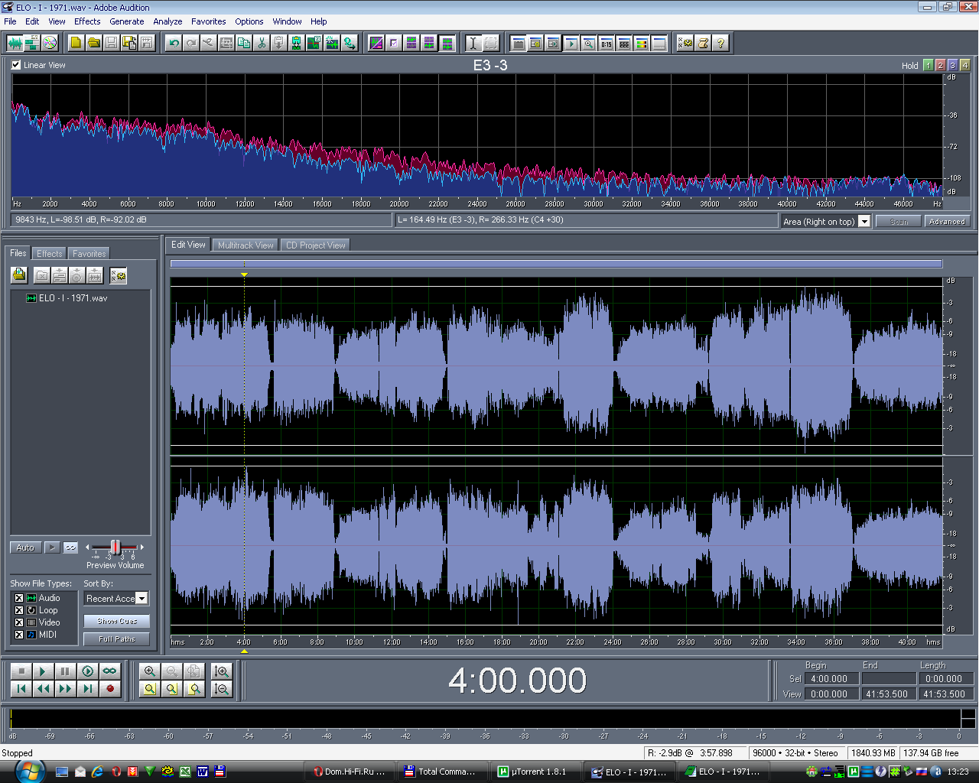The height and width of the screenshot is (783, 979).
Task: Toggle loop preview button in Files panel
Action: (70, 547)
